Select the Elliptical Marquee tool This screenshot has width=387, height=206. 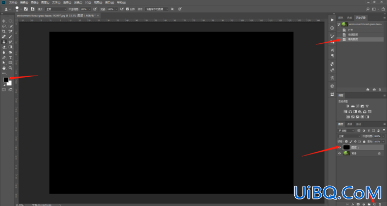click(10, 21)
